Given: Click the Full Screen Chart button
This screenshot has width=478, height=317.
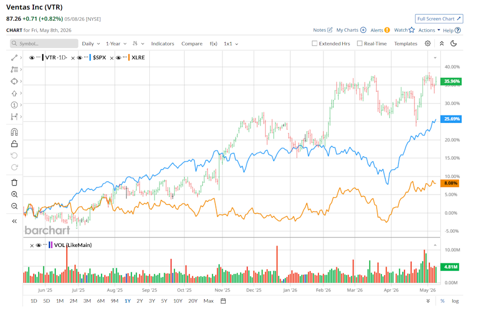Looking at the screenshot, I should click(439, 19).
